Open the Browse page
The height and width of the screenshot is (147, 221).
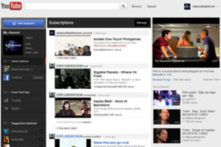tap(137, 6)
